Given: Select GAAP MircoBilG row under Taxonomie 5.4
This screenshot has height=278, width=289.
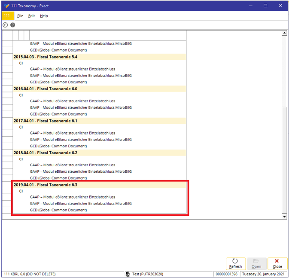Looking at the screenshot, I should (81, 76).
